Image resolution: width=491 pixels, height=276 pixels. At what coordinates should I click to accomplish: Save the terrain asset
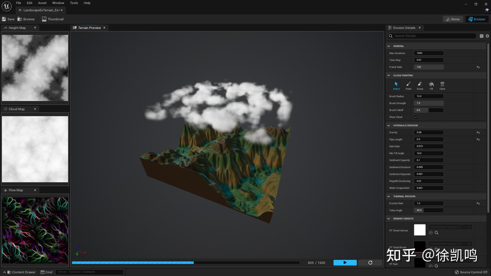point(8,19)
